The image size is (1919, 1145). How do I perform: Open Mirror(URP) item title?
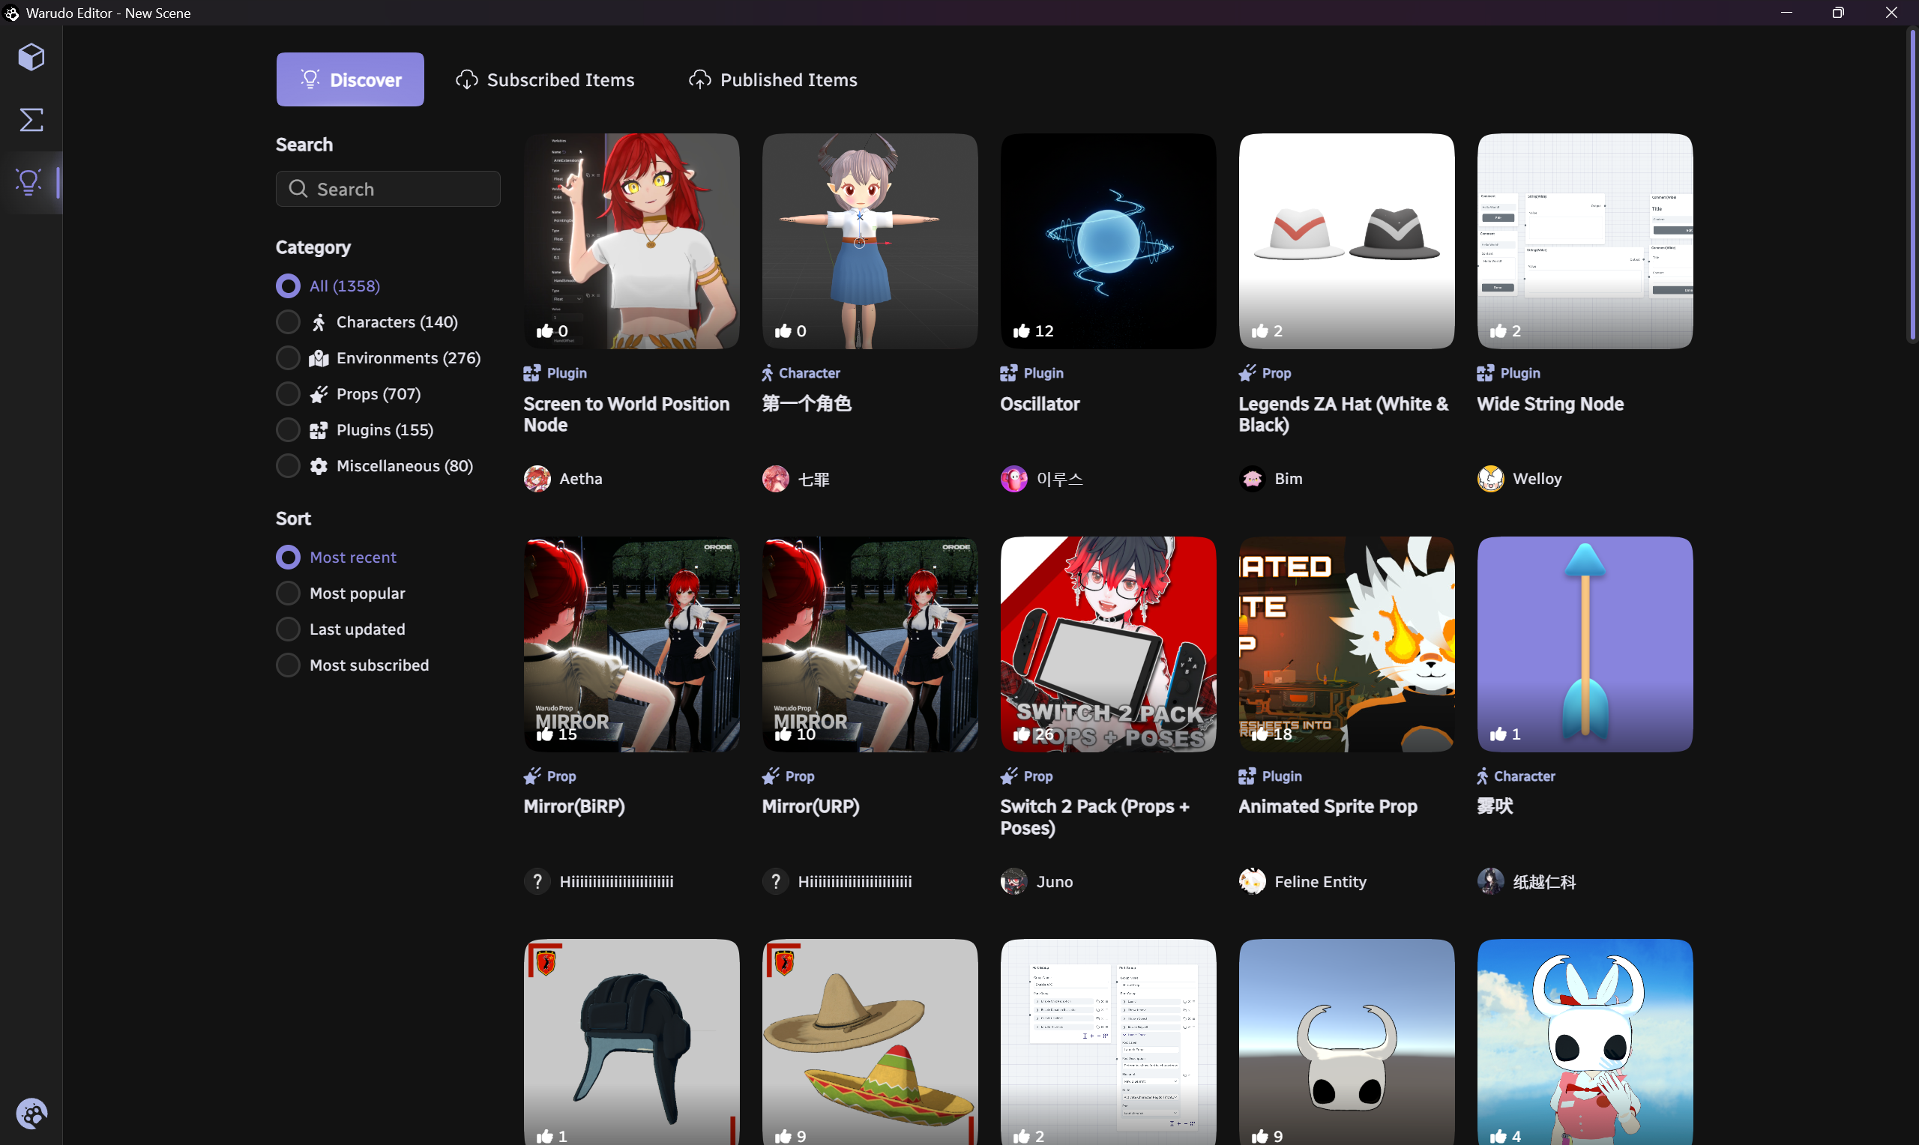click(x=810, y=806)
